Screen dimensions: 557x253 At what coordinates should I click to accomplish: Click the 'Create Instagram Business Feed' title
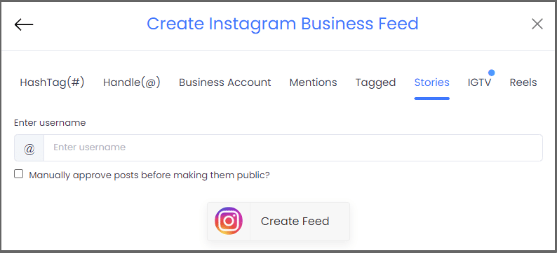[x=283, y=24]
